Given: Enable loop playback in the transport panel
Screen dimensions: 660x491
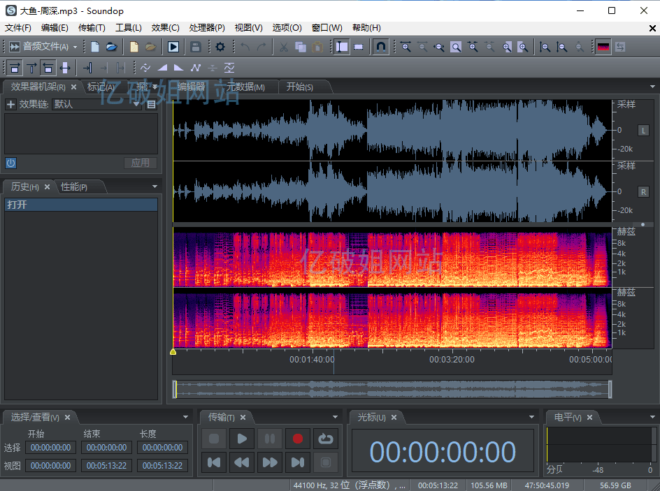Looking at the screenshot, I should 325,439.
